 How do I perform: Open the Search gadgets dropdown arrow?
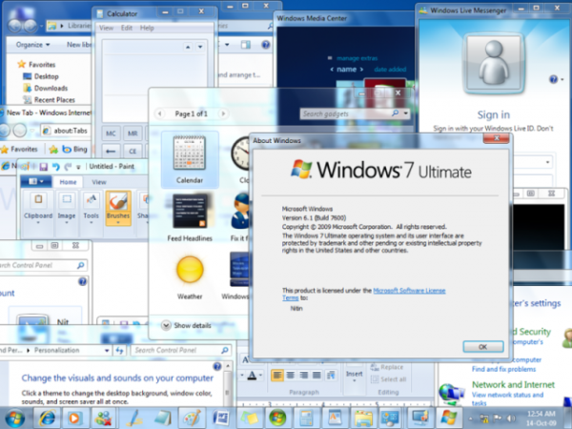click(x=406, y=113)
